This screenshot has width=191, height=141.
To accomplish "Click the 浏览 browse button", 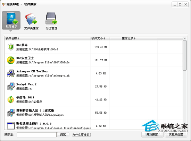I will point(63,134).
